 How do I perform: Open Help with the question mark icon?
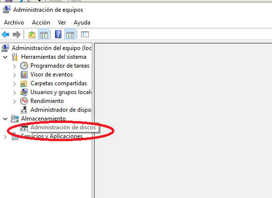58,34
